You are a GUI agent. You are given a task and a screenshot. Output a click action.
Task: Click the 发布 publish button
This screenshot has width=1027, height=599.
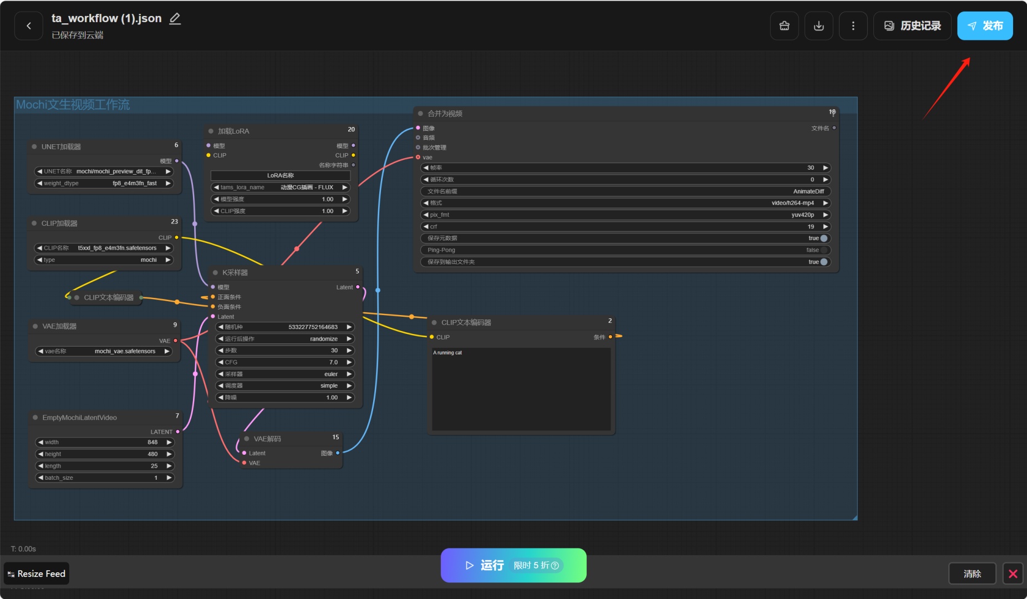tap(985, 26)
